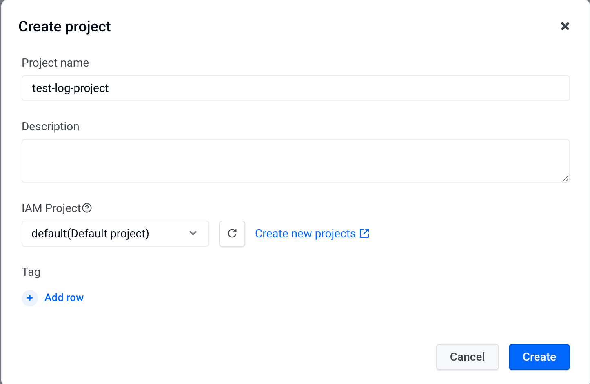This screenshot has width=590, height=384.
Task: Open the default(Default project) combo box
Action: tap(115, 234)
